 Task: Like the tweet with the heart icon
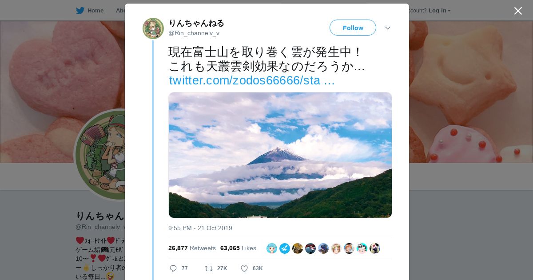tap(244, 268)
